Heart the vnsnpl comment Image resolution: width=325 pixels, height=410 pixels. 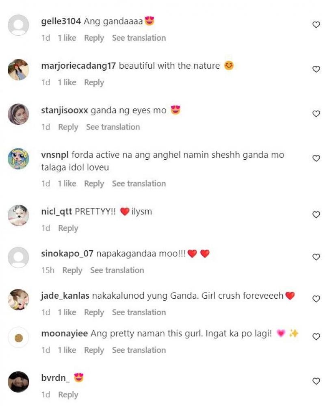point(316,158)
